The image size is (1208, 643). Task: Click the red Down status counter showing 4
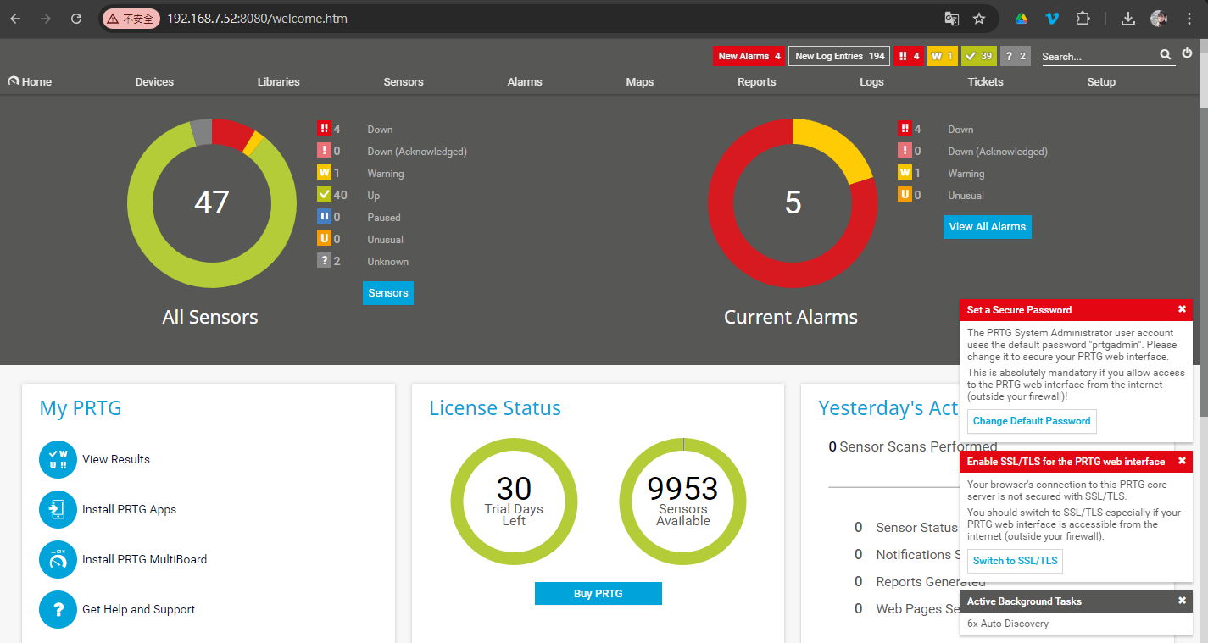tap(908, 56)
